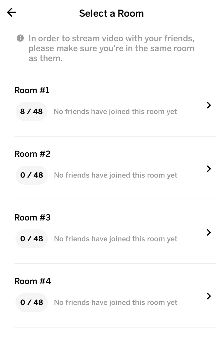This screenshot has height=338, width=223.
Task: Open Room #3 via its chevron arrow
Action: (208, 232)
